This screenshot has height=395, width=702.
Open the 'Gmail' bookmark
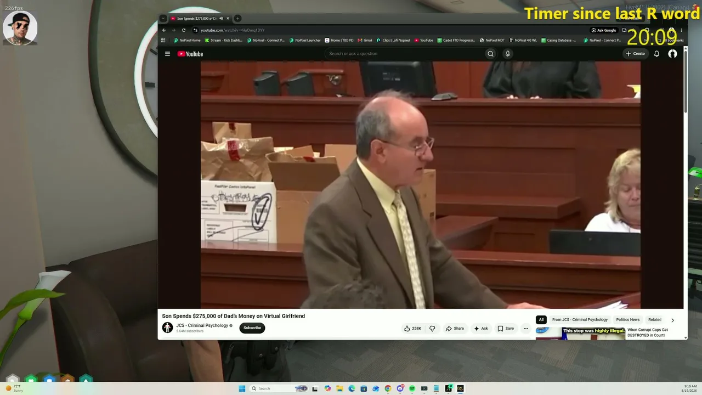tap(365, 40)
